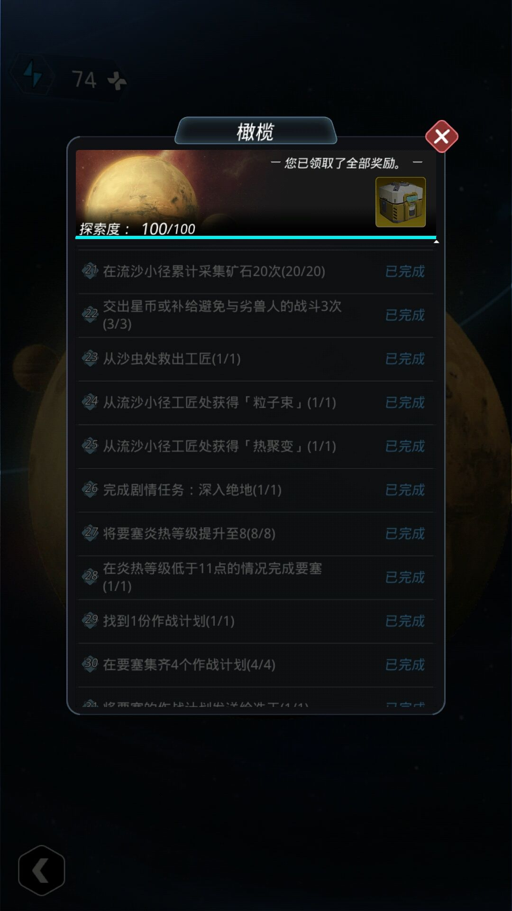The image size is (512, 911).
Task: Select quest 从沙虫处救出工匠
Action: tap(256, 359)
